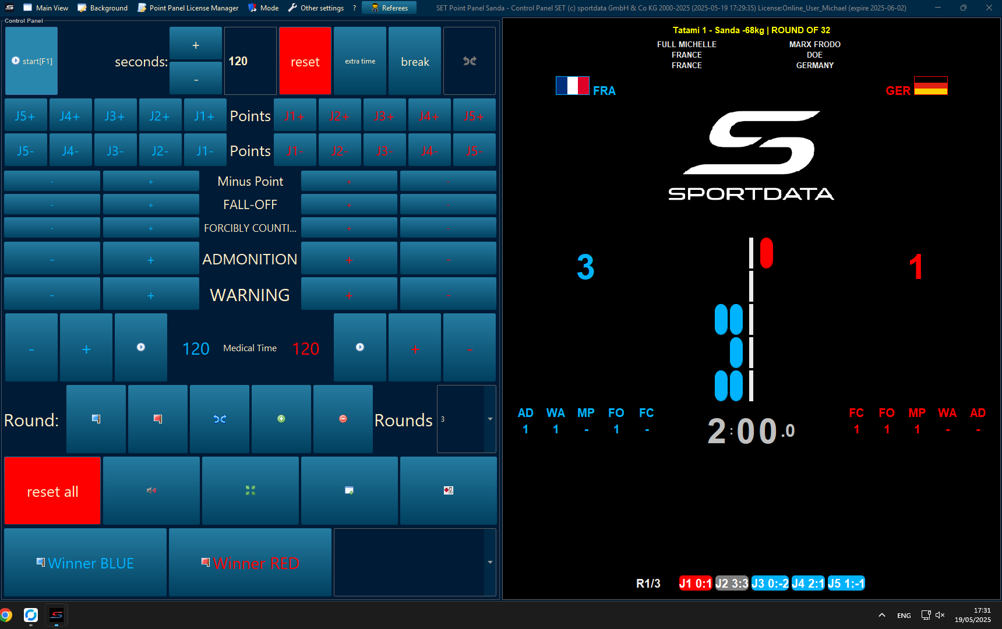Add red point for judge J1+
Screen dimensions: 1002x629
(x=295, y=115)
